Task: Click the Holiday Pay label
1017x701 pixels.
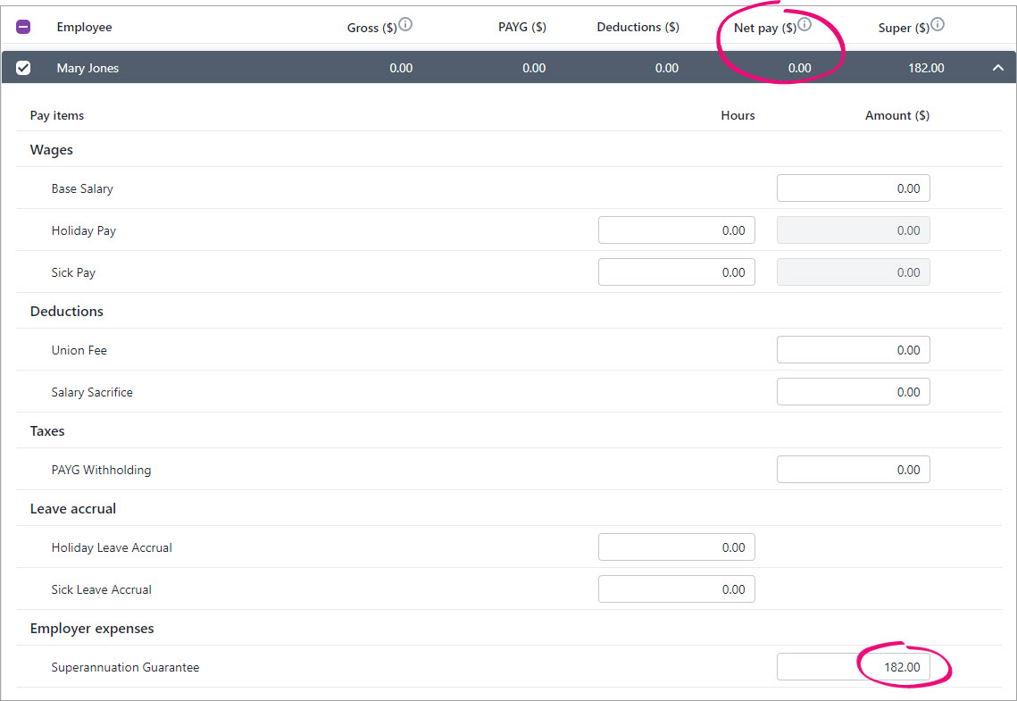Action: click(84, 231)
